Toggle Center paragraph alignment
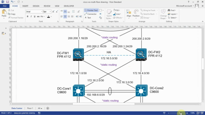 coord(65,16)
